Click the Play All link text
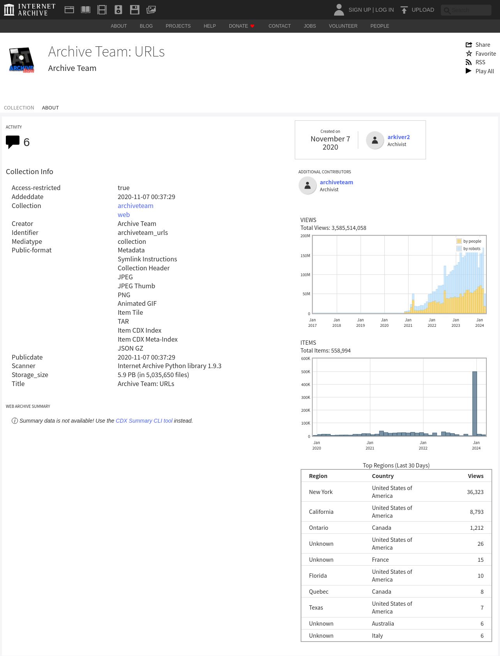This screenshot has height=656, width=500. tap(484, 71)
